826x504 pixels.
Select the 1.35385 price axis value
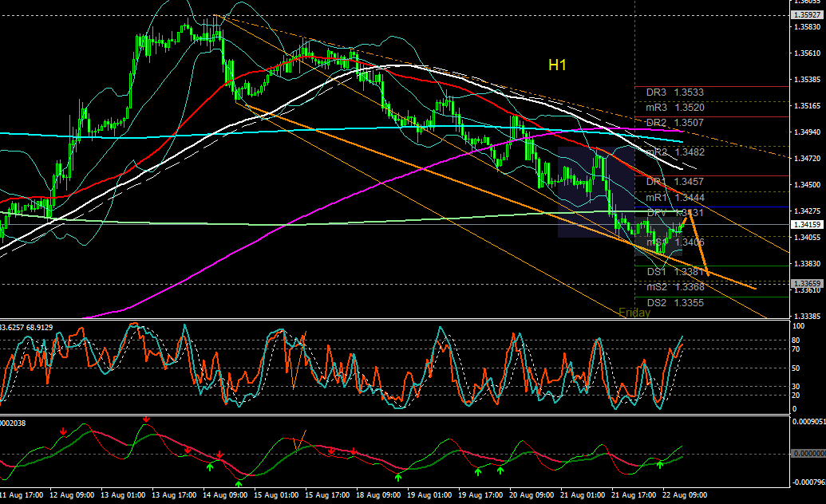pos(807,80)
